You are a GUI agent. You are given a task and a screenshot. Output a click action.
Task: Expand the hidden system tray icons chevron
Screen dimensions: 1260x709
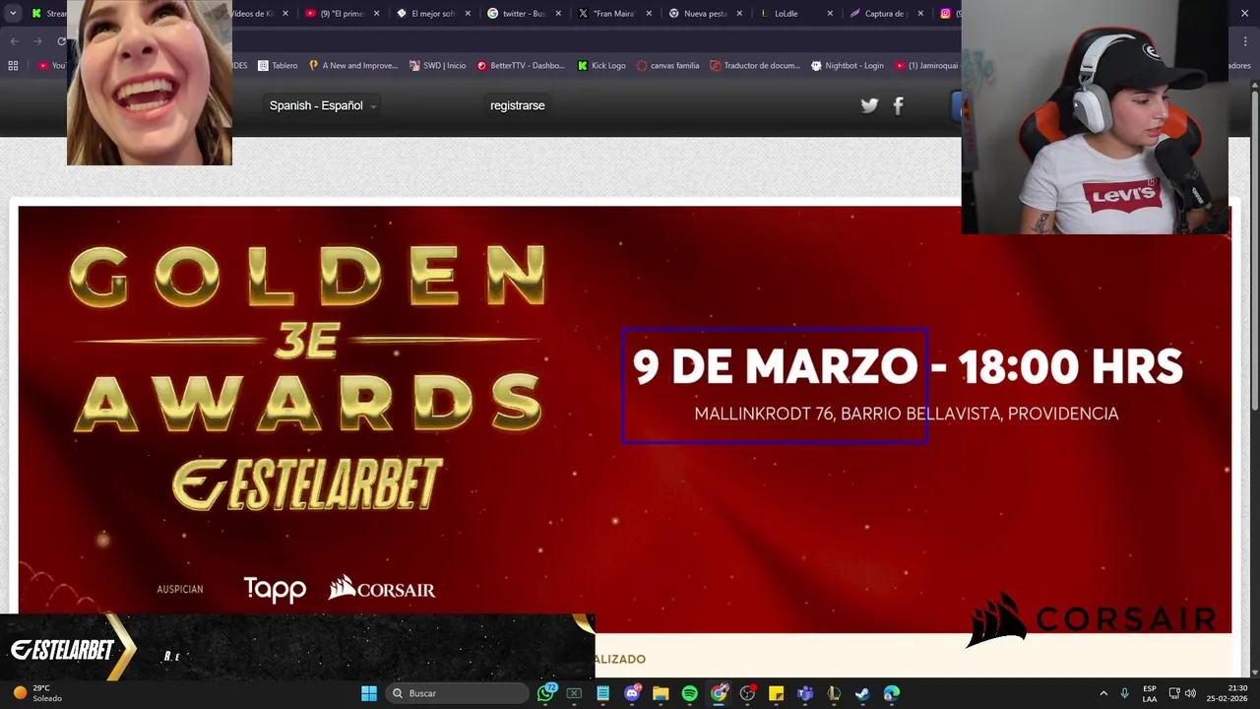tap(1103, 693)
